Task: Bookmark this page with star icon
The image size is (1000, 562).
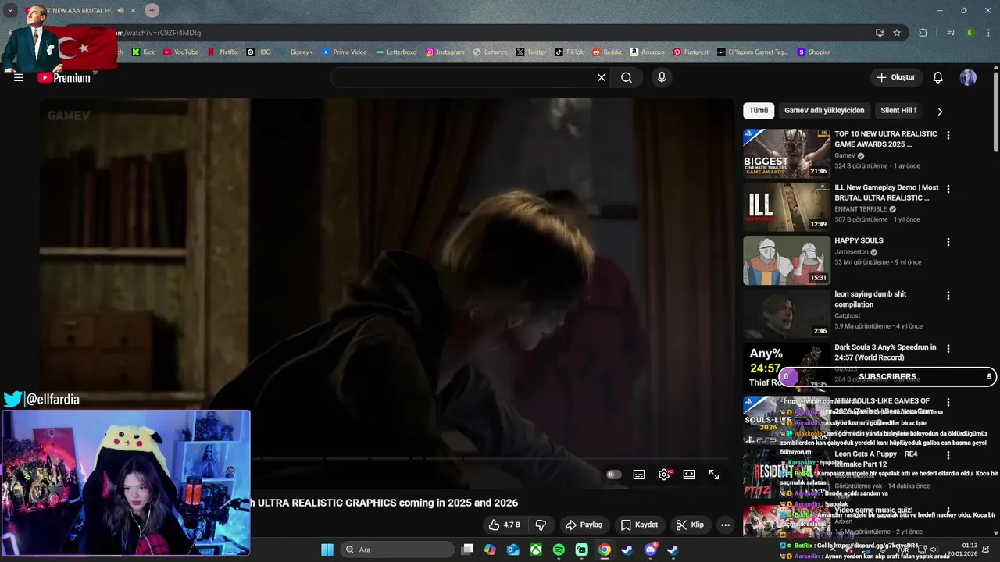Action: pyautogui.click(x=897, y=33)
